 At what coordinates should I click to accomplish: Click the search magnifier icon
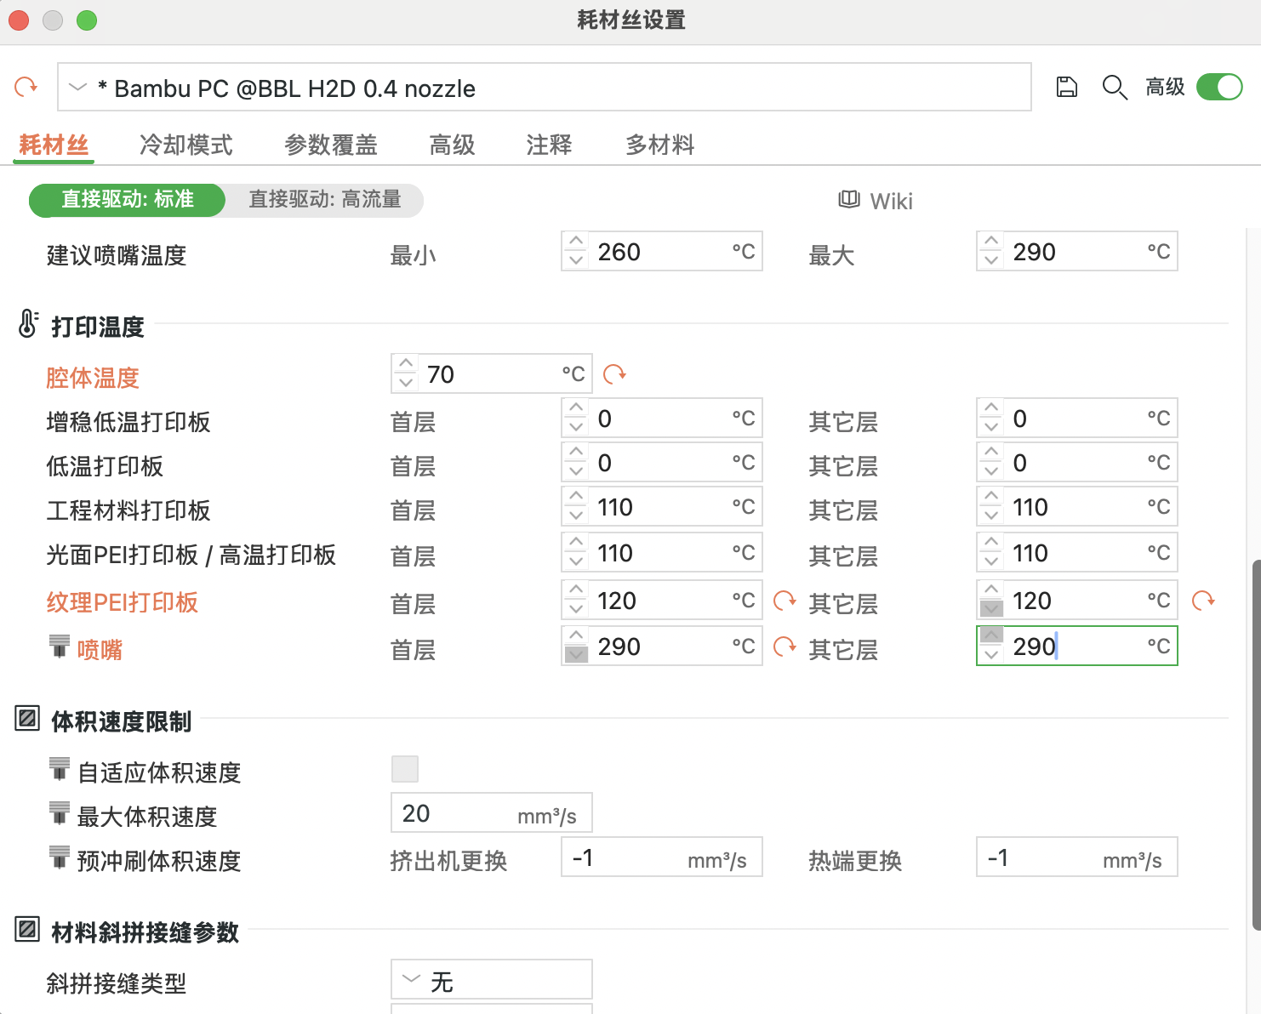coord(1114,87)
